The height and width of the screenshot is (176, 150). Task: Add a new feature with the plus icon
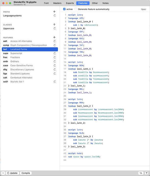(x=54, y=37)
